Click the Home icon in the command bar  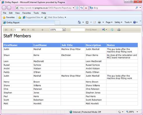[79, 22]
